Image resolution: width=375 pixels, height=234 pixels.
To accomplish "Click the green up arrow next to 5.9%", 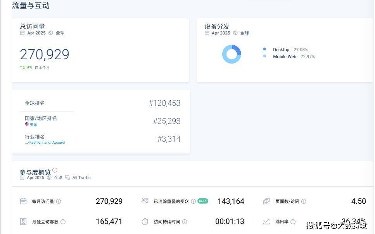I will 21,67.
